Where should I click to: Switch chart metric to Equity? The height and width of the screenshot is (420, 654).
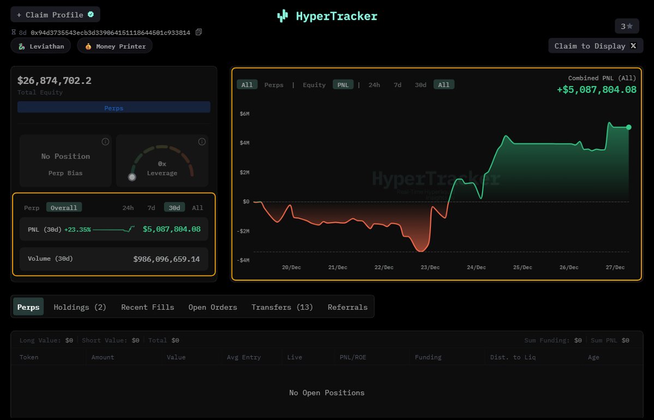(x=314, y=85)
